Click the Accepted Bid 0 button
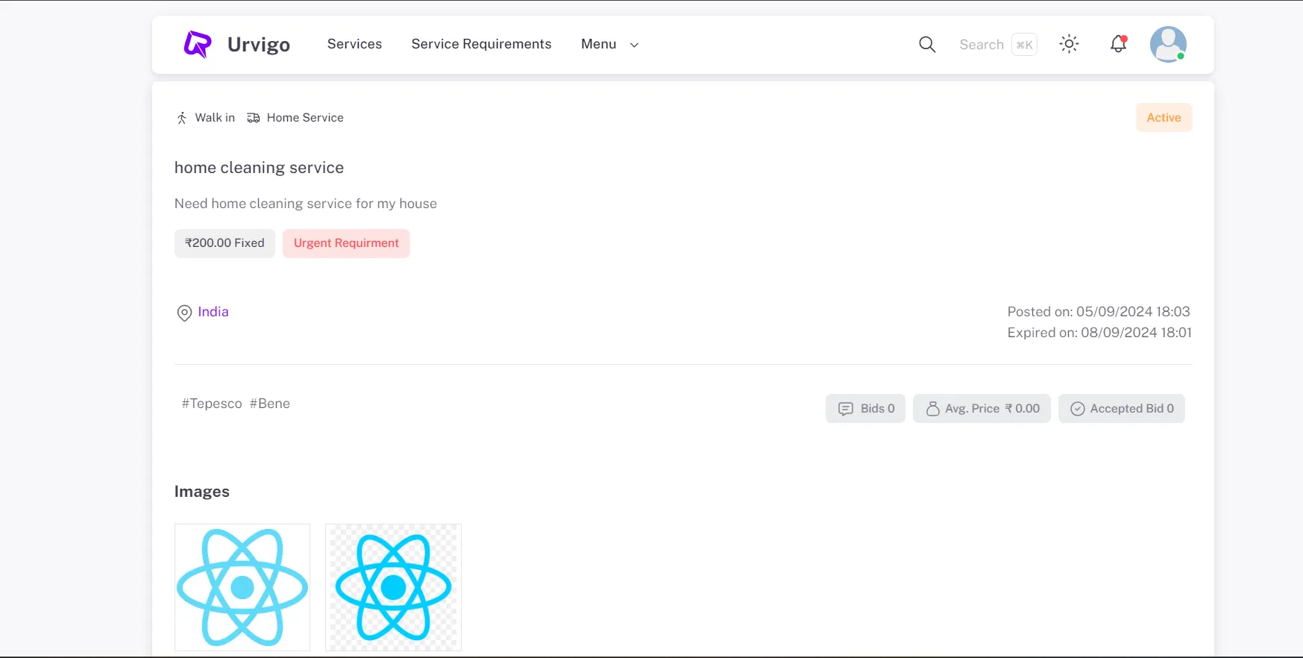 coord(1121,409)
